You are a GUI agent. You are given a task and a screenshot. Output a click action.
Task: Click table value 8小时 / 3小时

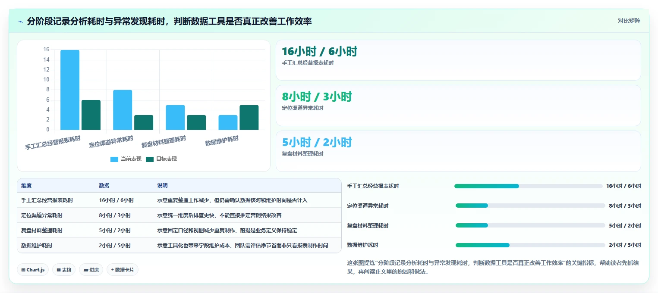pyautogui.click(x=115, y=215)
